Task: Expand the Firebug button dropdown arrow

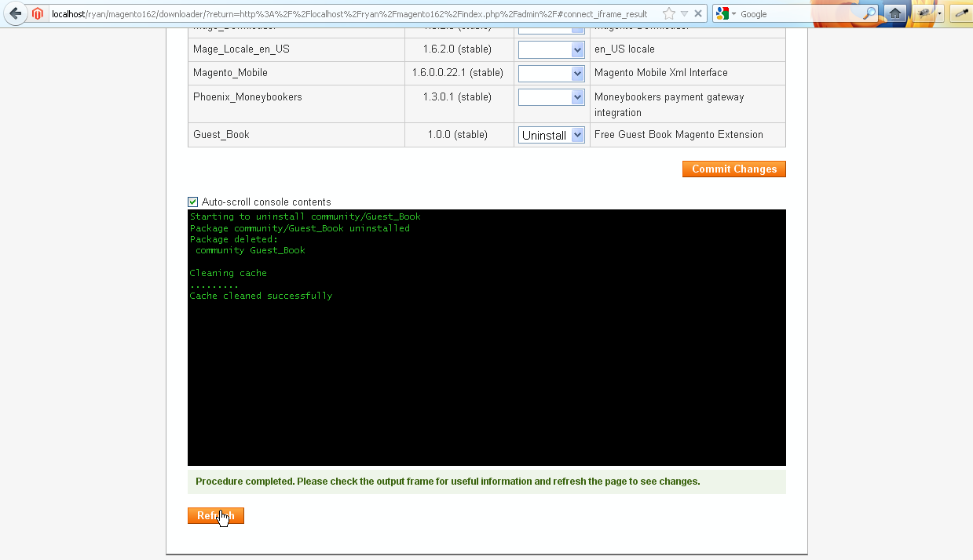Action: (x=939, y=13)
